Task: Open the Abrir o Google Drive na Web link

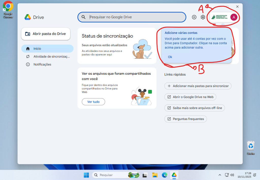Action: coord(190,97)
